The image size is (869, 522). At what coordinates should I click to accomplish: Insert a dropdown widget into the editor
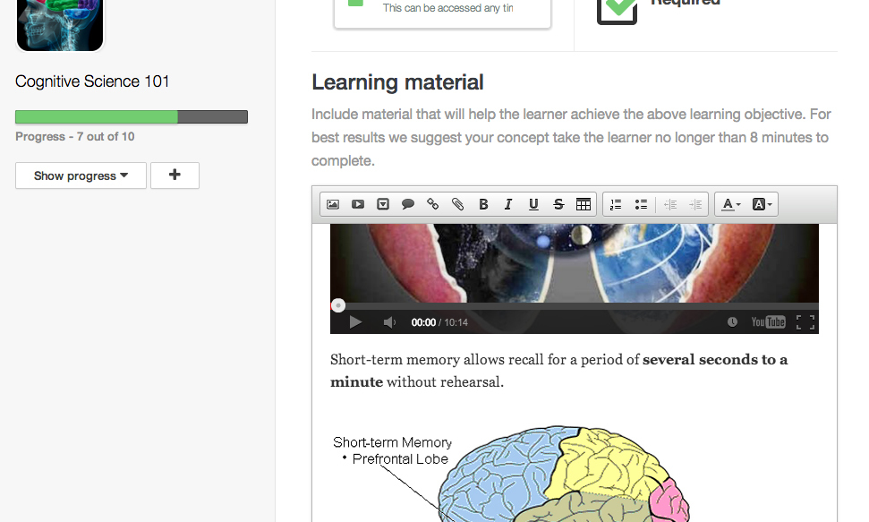pos(382,204)
